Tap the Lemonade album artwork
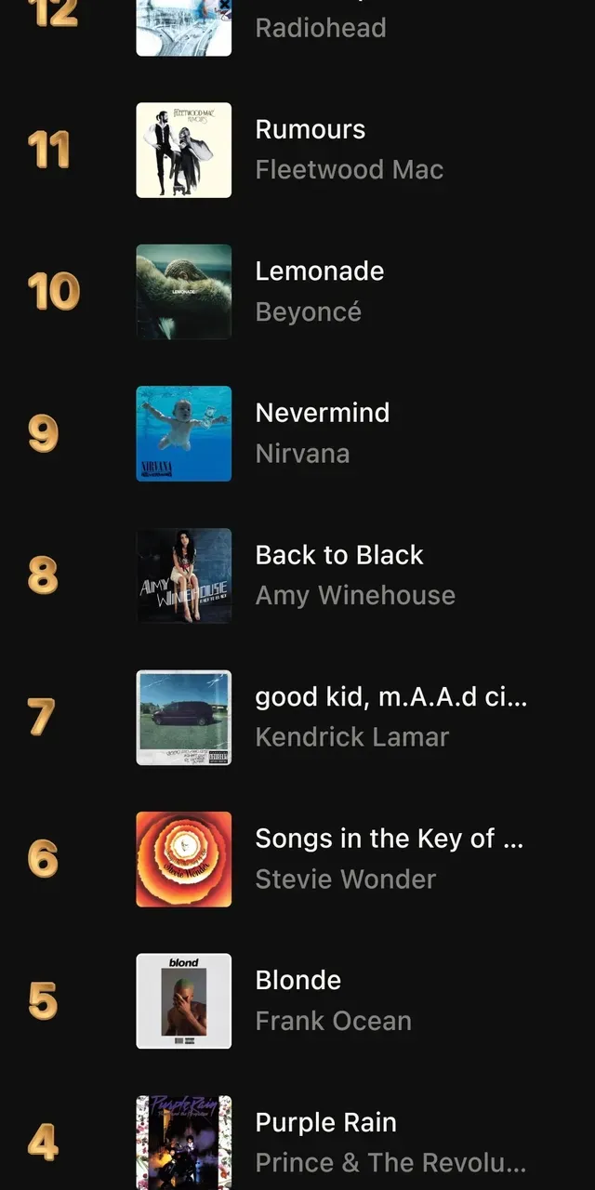Image resolution: width=595 pixels, height=1190 pixels. pos(184,292)
